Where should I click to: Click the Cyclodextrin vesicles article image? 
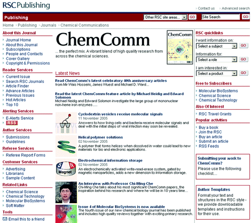click(66, 123)
